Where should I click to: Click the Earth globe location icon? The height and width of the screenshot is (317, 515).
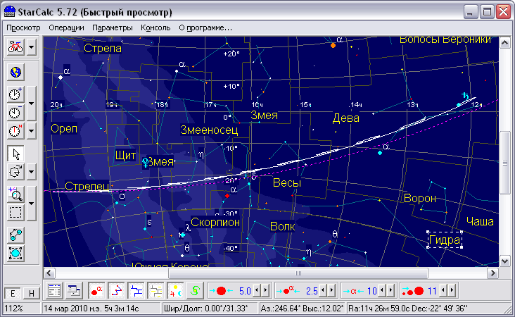click(x=15, y=72)
